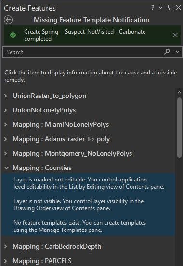This screenshot has height=266, width=183.
Task: Toggle the auto-hide pin icon
Action: [169, 7]
